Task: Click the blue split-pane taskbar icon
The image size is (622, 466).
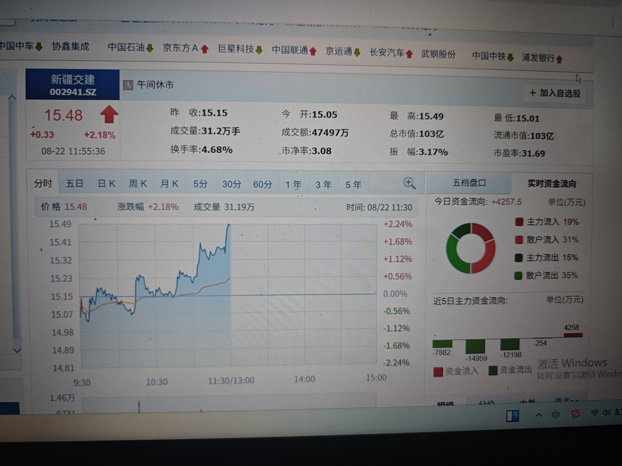Action: [512, 416]
